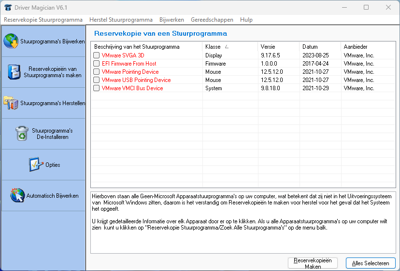
Task: Click the globe icon for Stuurprogramma's Bijwerken
Action: (x=11, y=41)
